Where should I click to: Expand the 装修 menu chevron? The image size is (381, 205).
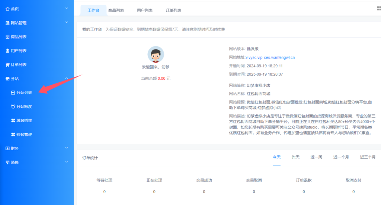tap(67, 162)
